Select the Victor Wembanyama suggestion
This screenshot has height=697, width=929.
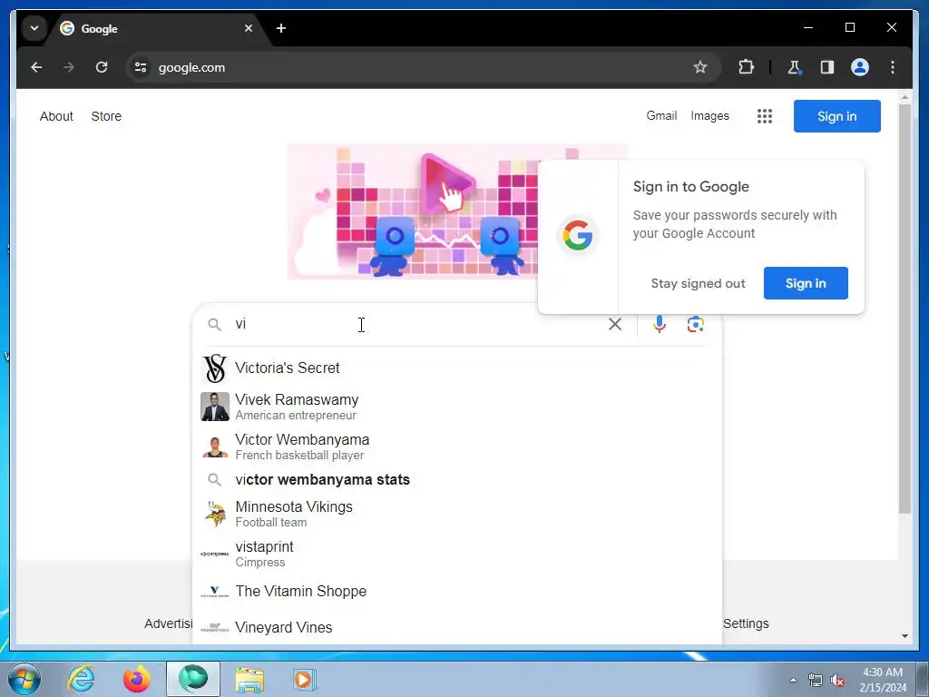click(457, 447)
